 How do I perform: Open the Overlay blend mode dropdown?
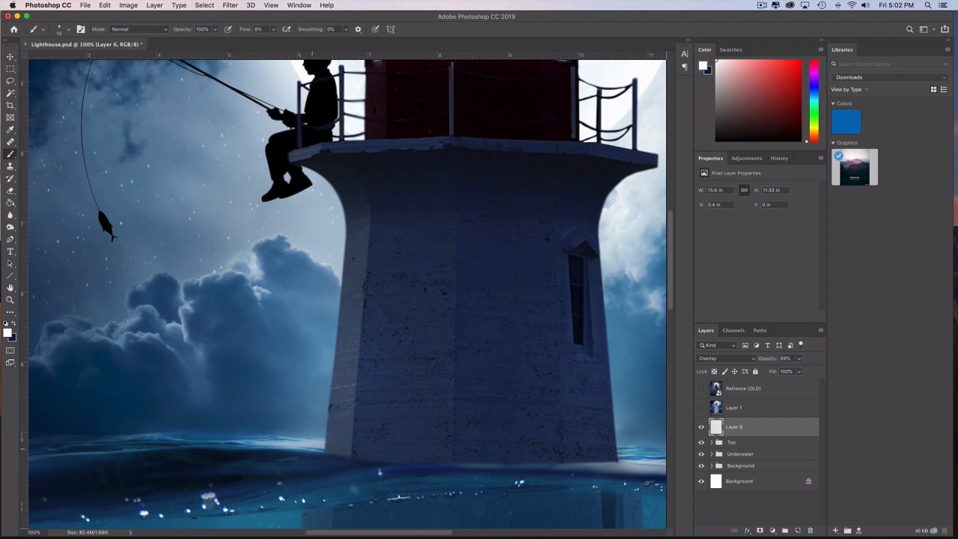point(726,359)
